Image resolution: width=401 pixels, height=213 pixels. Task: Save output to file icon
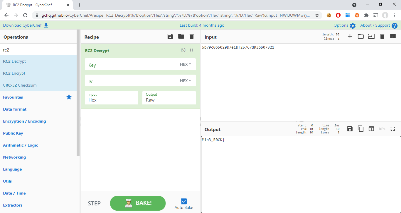350,129
